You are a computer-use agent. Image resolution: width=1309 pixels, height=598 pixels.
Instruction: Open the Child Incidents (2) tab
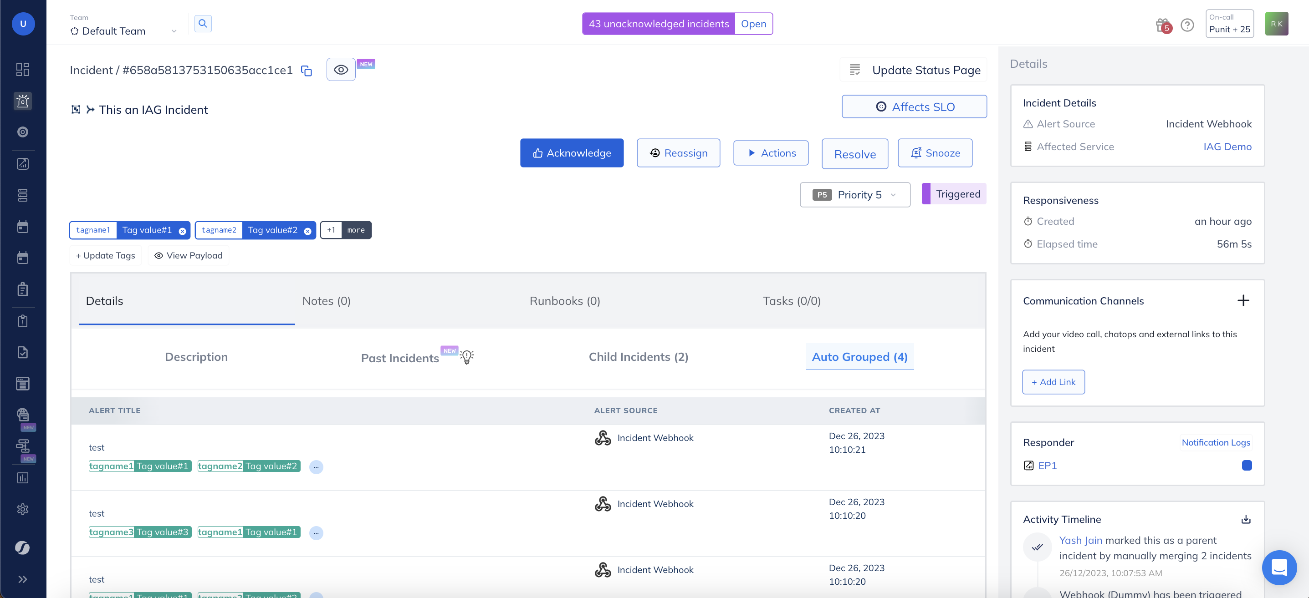pos(638,357)
